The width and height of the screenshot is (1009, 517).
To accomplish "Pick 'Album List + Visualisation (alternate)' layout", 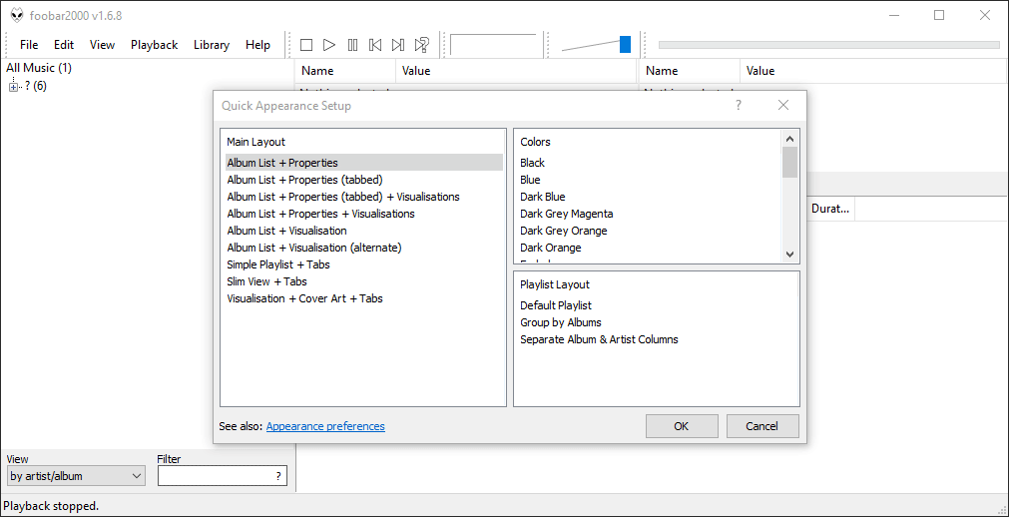I will (x=363, y=248).
